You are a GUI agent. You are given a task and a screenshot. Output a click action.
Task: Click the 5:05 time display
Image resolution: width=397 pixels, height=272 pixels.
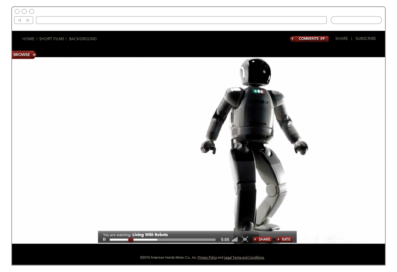(x=225, y=240)
